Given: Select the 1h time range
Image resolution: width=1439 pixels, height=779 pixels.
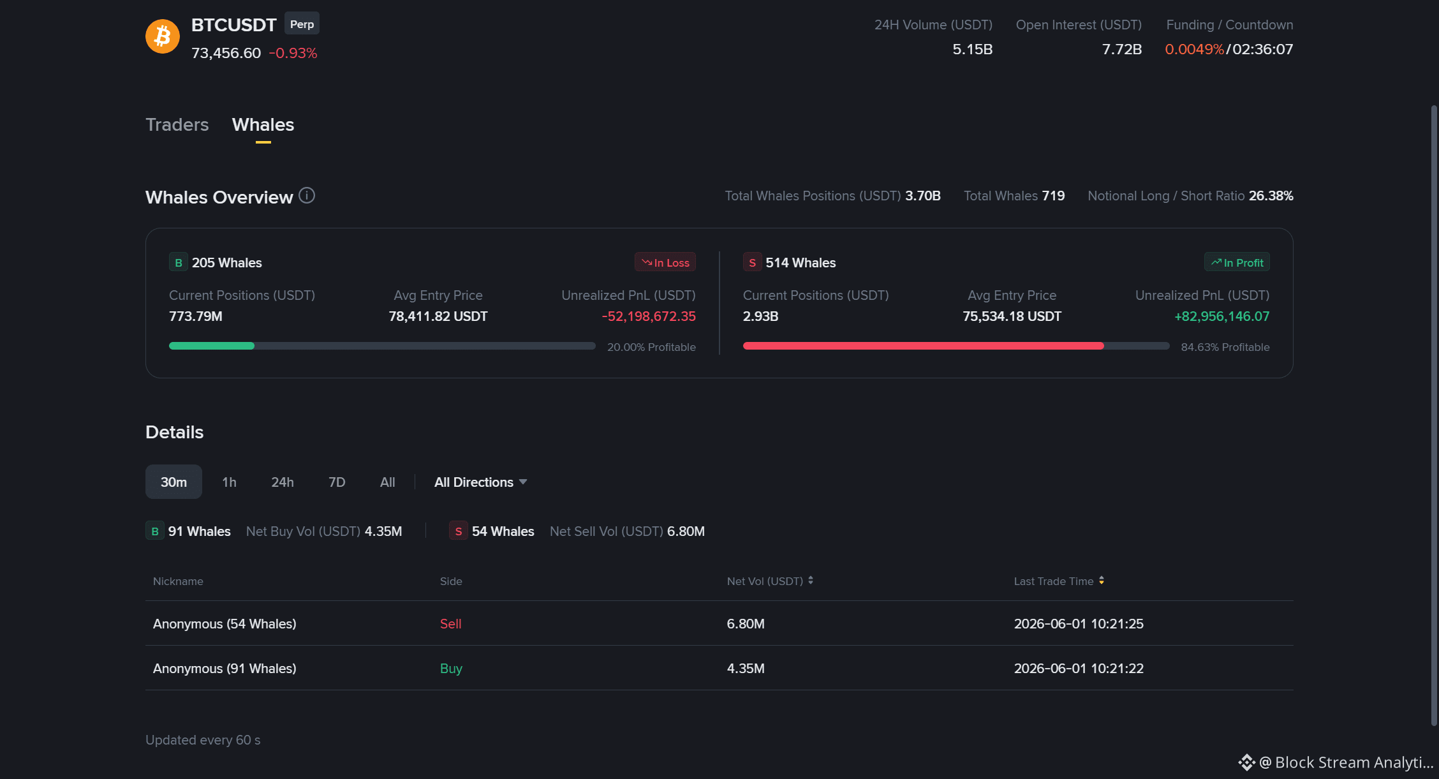Looking at the screenshot, I should (x=229, y=482).
